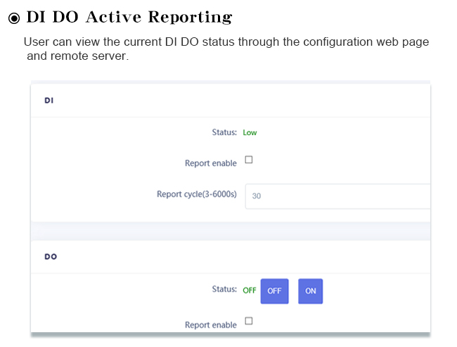Click the 'and remote server' text line
Viewport: 457px width, 347px height.
(77, 56)
